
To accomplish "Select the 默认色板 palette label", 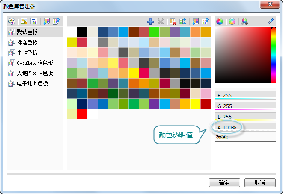I will click(27, 32).
